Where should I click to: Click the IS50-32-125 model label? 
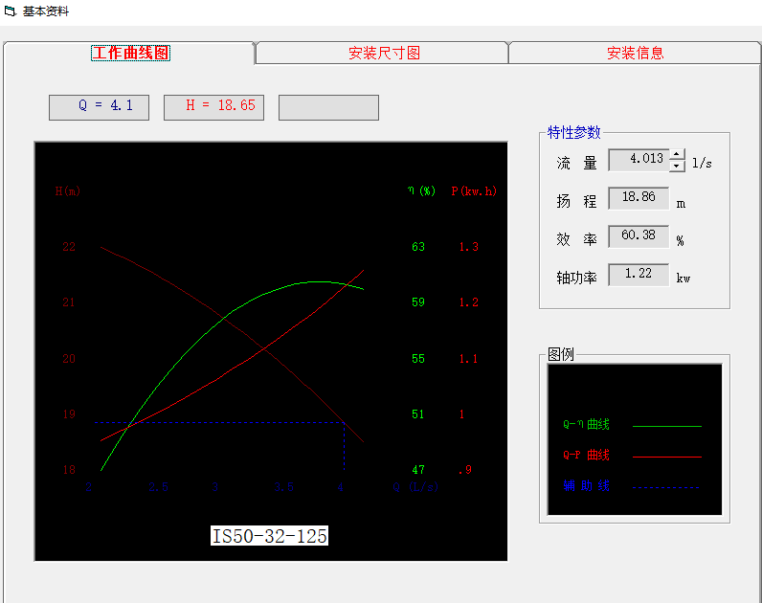pyautogui.click(x=269, y=535)
